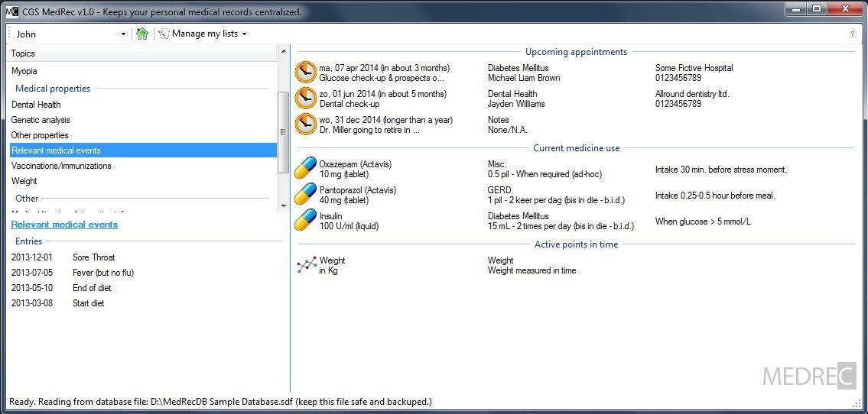868x414 pixels.
Task: Click the Weight graph icon
Action: (306, 265)
